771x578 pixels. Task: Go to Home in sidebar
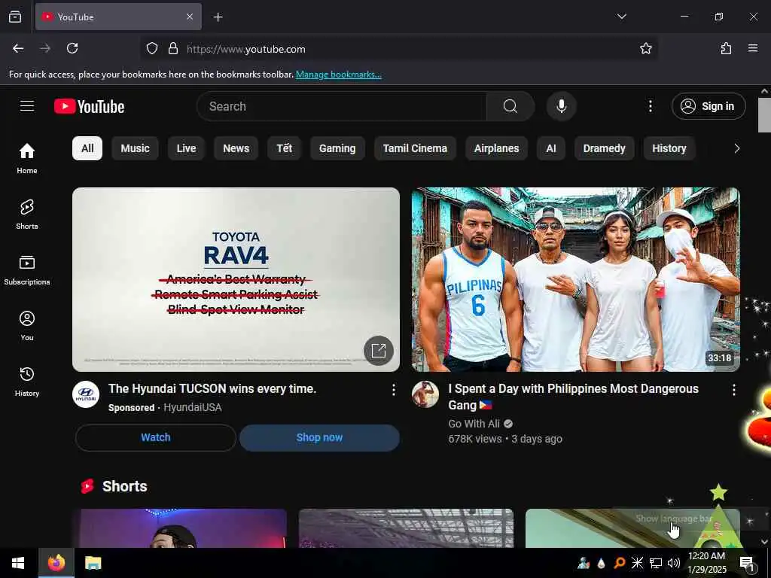27,158
